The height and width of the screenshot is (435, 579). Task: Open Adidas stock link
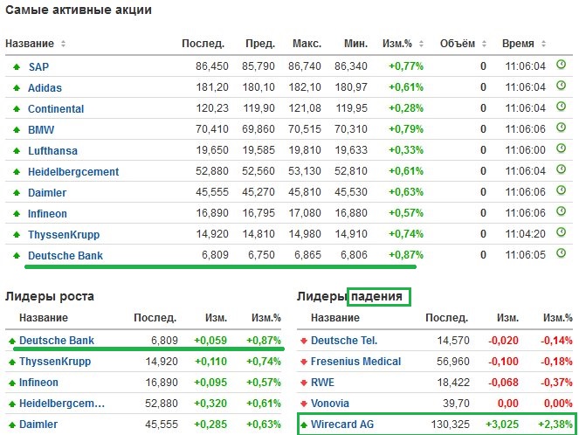coord(45,88)
